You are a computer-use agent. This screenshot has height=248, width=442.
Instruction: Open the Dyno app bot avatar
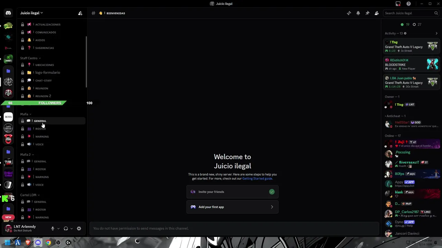click(x=389, y=224)
